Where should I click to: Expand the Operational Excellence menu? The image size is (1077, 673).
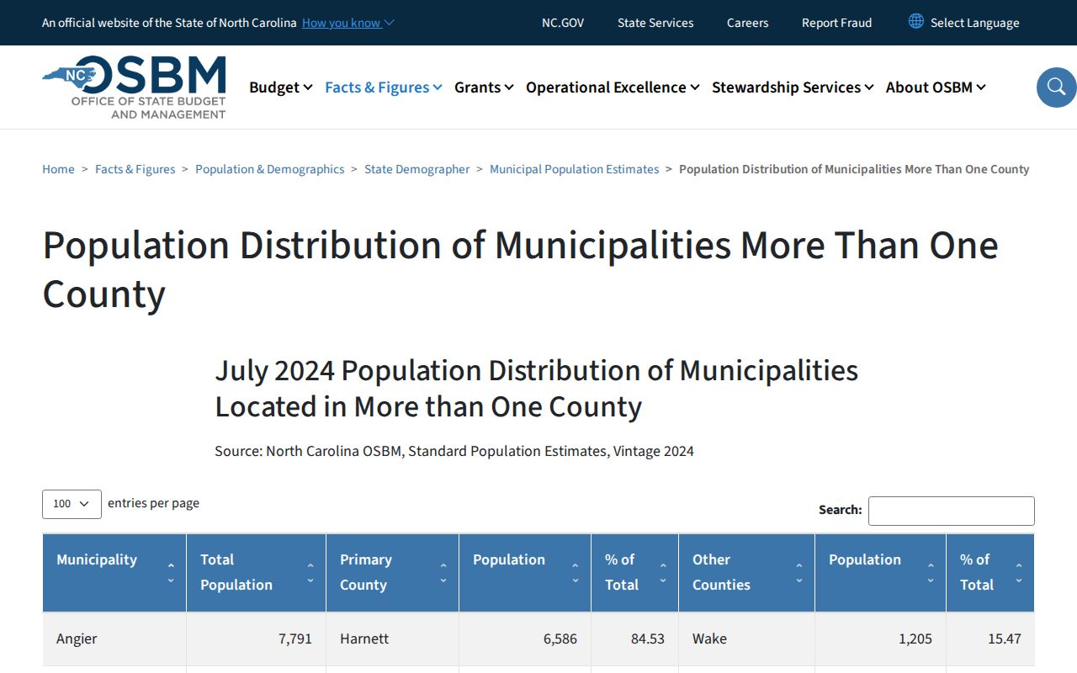(x=613, y=87)
